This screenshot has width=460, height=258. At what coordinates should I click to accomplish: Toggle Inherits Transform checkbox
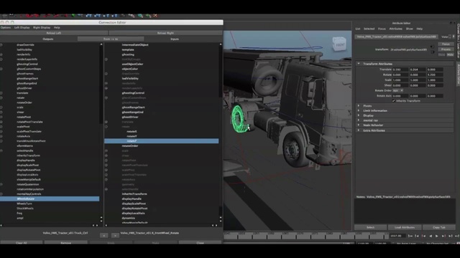click(x=394, y=101)
